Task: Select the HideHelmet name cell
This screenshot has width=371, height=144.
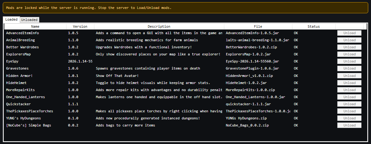Action: (x=16, y=83)
